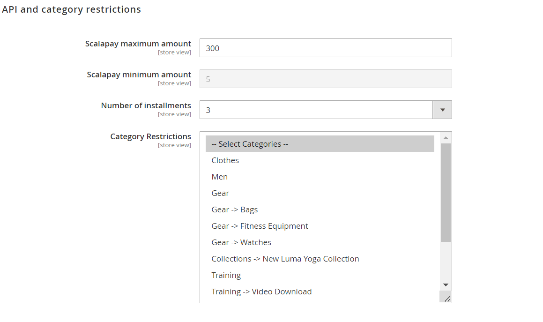The height and width of the screenshot is (322, 543).
Task: Select 'Gear -> Bags' category
Action: [x=235, y=210]
